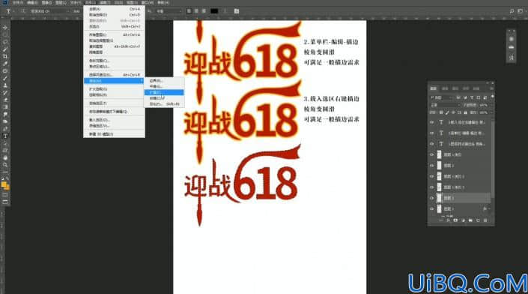Click the search icon in options bar
The height and width of the screenshot is (294, 528).
click(x=512, y=11)
